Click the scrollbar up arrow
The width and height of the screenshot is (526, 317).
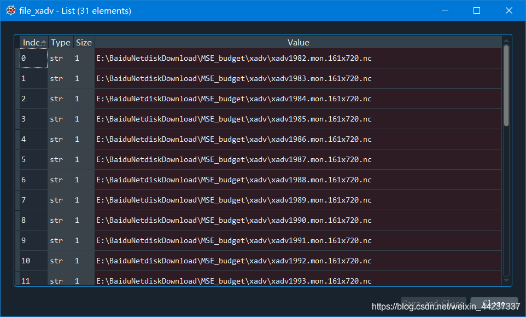coord(506,41)
